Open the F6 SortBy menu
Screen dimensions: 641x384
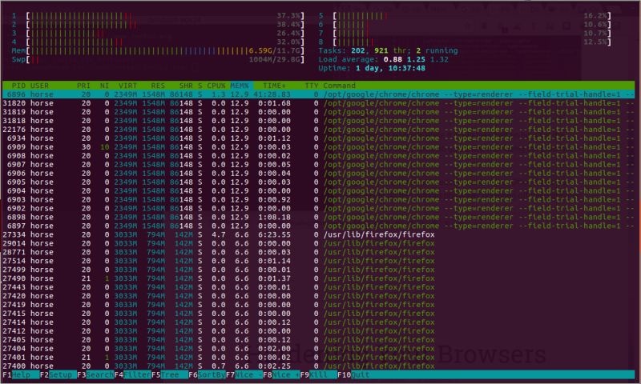(207, 374)
